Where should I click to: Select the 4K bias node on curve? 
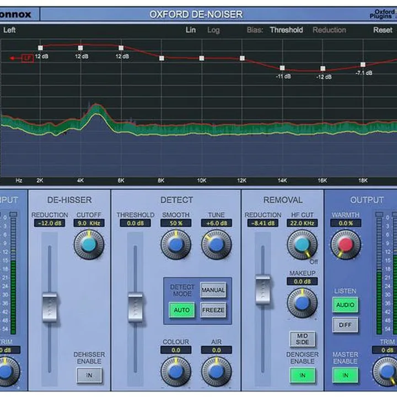click(81, 48)
